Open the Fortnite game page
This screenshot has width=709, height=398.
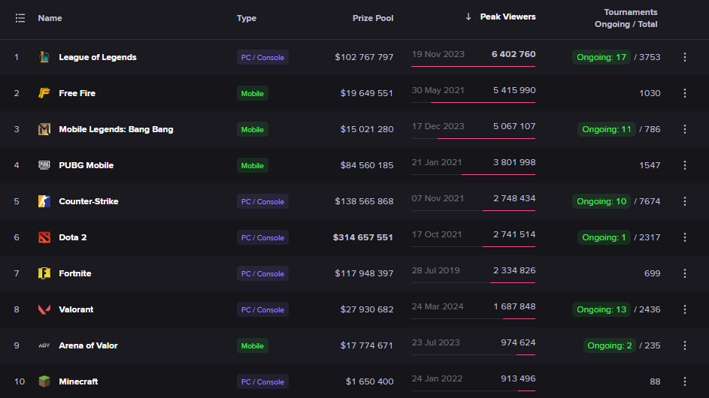(x=75, y=273)
